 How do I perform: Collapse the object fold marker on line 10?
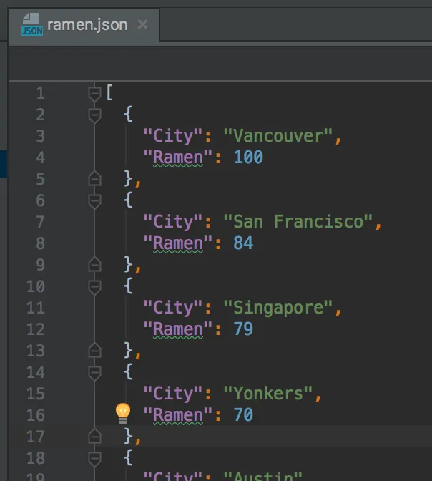[94, 287]
